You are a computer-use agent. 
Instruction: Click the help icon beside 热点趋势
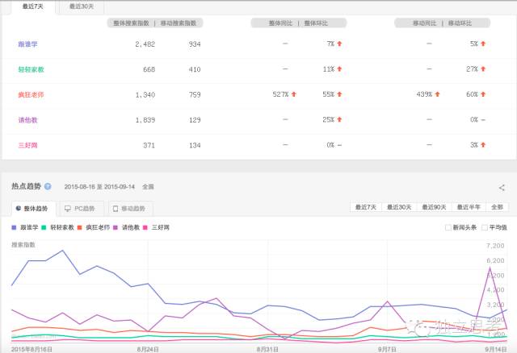[48, 186]
